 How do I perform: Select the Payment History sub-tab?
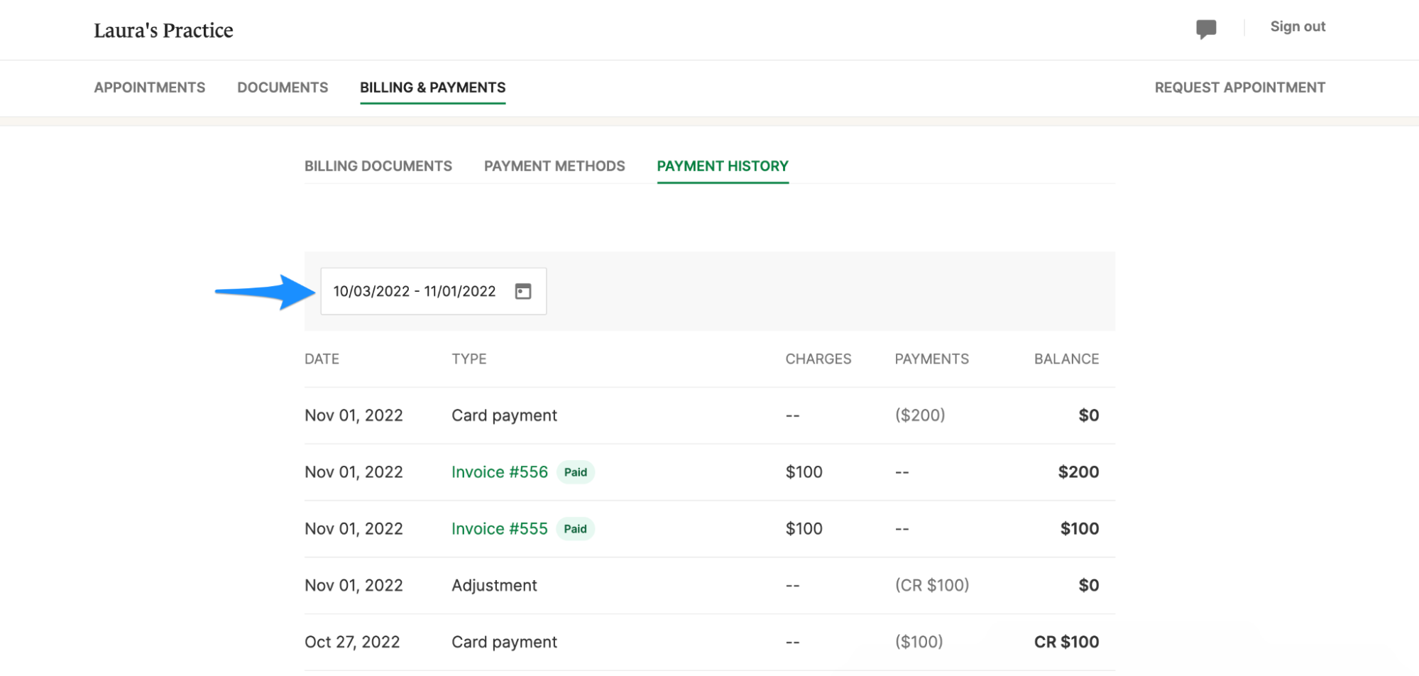pos(723,166)
